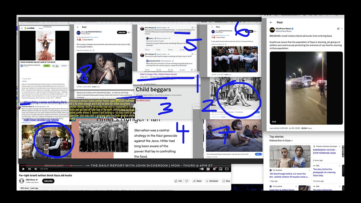Open MintPress News profile avatar

(x=272, y=30)
